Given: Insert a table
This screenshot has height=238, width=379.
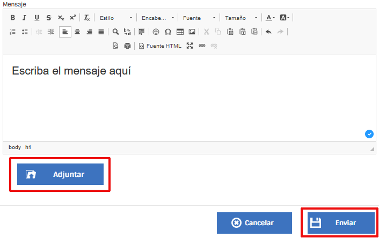Looking at the screenshot, I should pos(180,32).
